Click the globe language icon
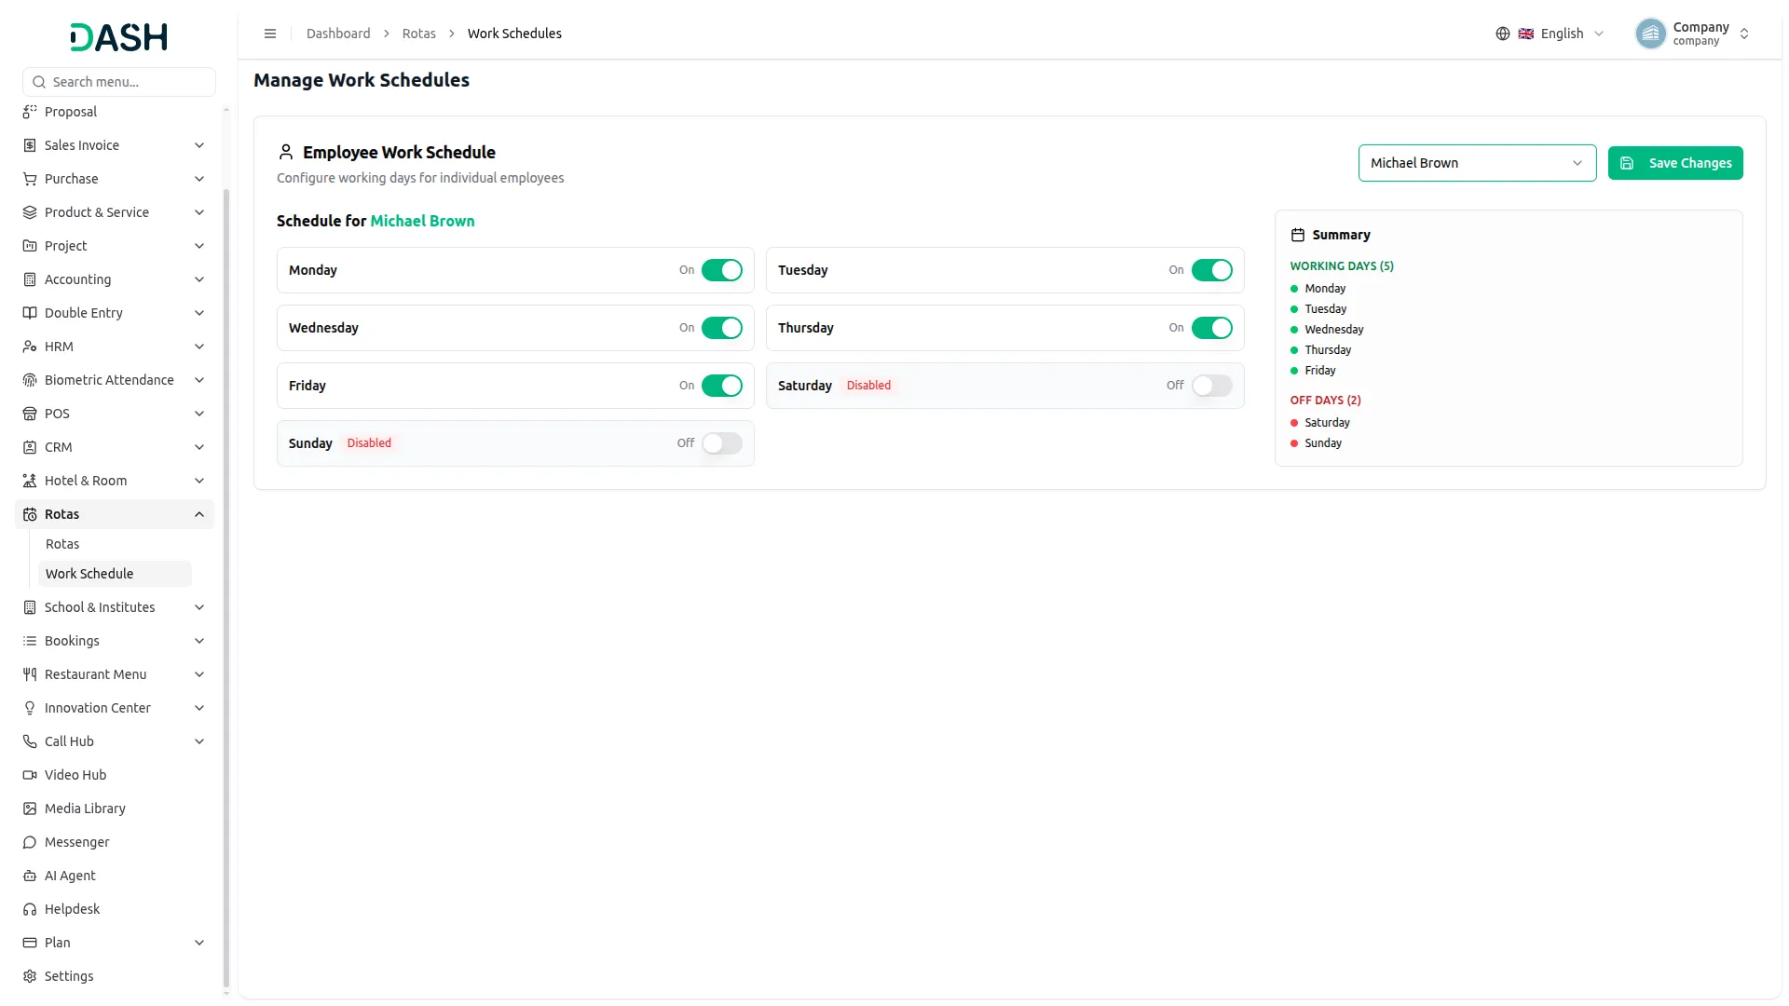This screenshot has height=1006, width=1789. tap(1503, 34)
